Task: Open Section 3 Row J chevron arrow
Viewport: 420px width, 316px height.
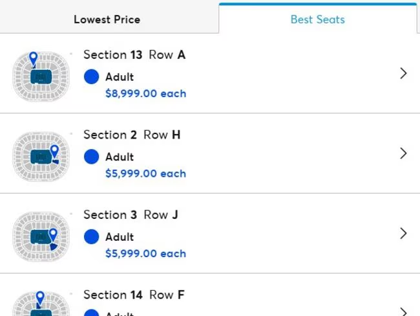Action: click(403, 233)
